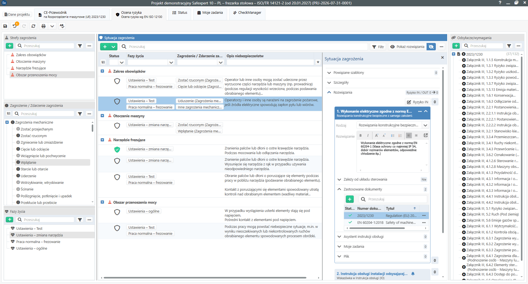This screenshot has height=284, width=528.
Task: Click the filter icon in Strefy zagrożenia
Action: coord(80,46)
